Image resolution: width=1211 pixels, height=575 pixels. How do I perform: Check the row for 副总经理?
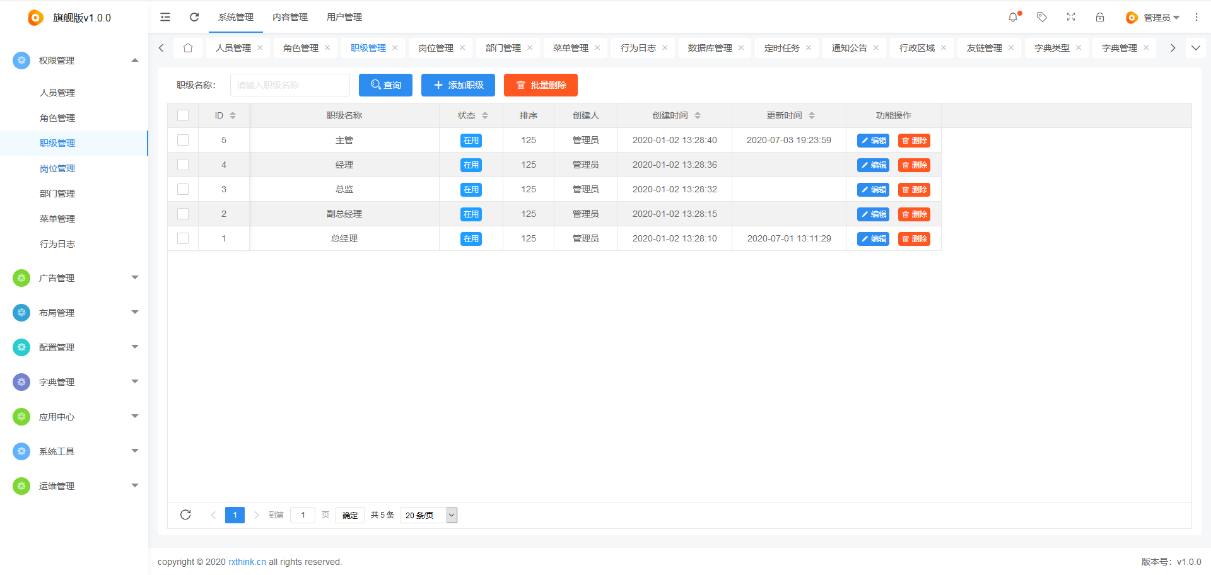(x=183, y=214)
